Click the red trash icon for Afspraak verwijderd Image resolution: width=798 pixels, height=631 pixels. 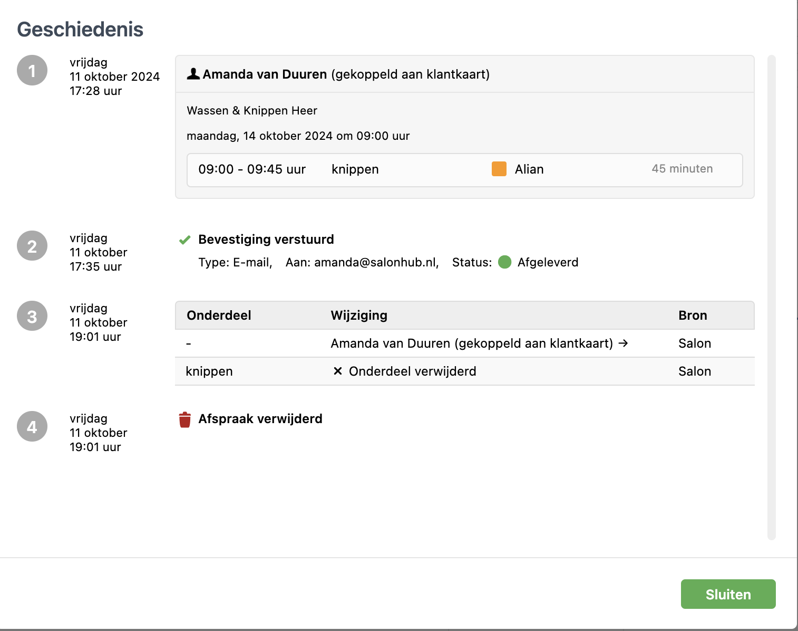[x=184, y=419]
